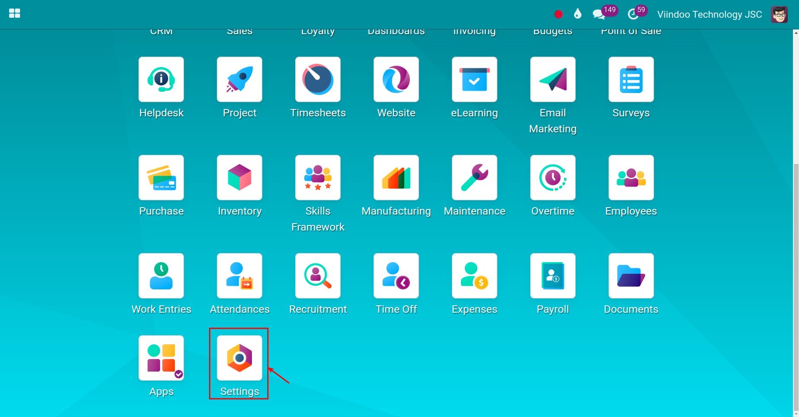
Task: Click the red recording dot indicator
Action: click(x=558, y=14)
